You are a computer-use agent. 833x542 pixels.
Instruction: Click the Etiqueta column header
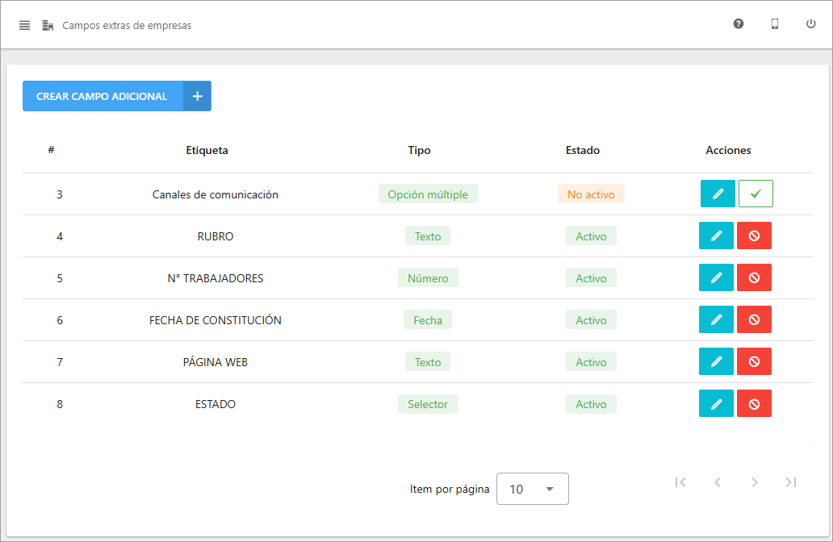click(x=207, y=150)
